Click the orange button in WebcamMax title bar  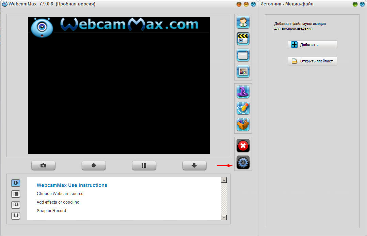[239, 4]
